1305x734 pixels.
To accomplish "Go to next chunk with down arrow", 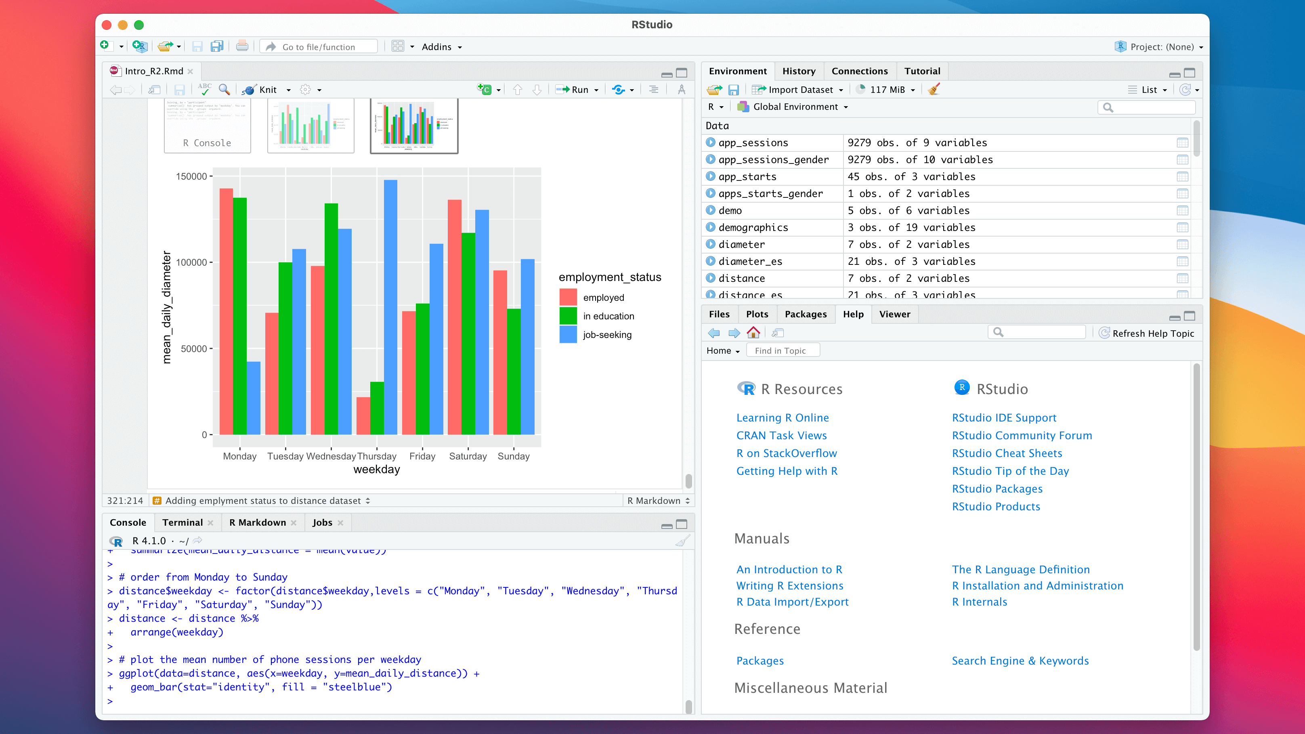I will (x=537, y=90).
